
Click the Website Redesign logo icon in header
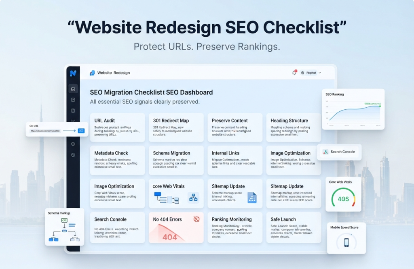coord(92,73)
